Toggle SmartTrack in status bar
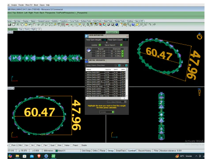The height and width of the screenshot is (159, 212). (x=121, y=151)
